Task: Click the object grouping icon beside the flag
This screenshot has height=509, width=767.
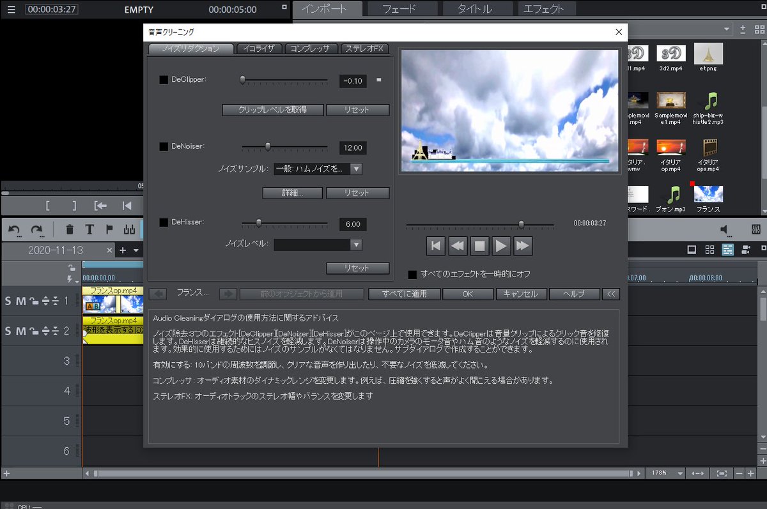Action: [x=129, y=230]
